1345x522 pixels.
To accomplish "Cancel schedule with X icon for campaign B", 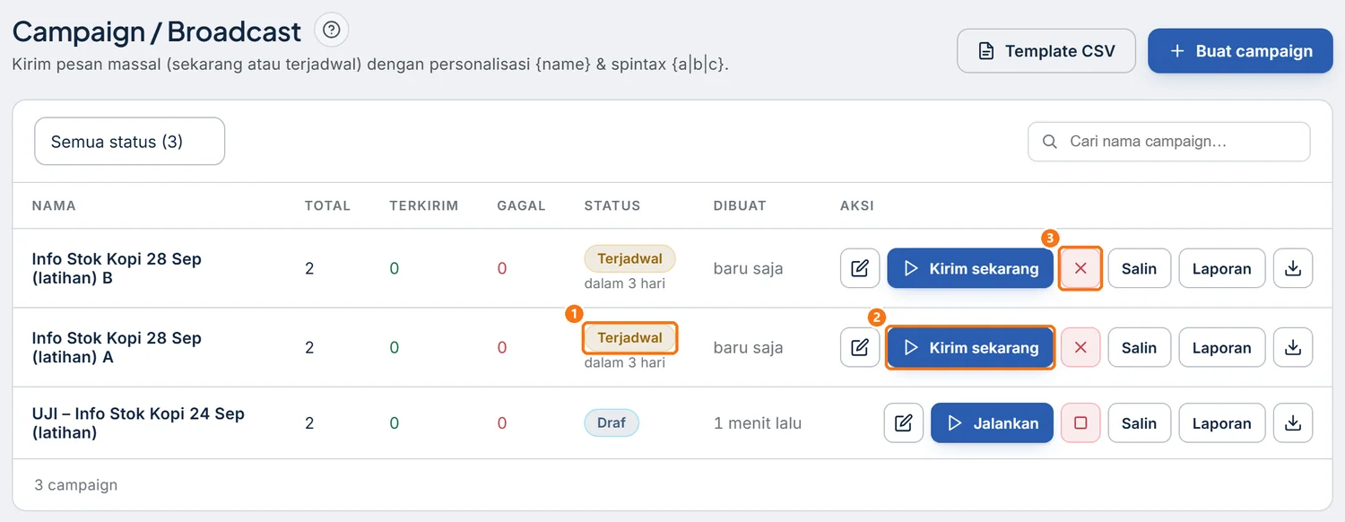I will pos(1080,268).
